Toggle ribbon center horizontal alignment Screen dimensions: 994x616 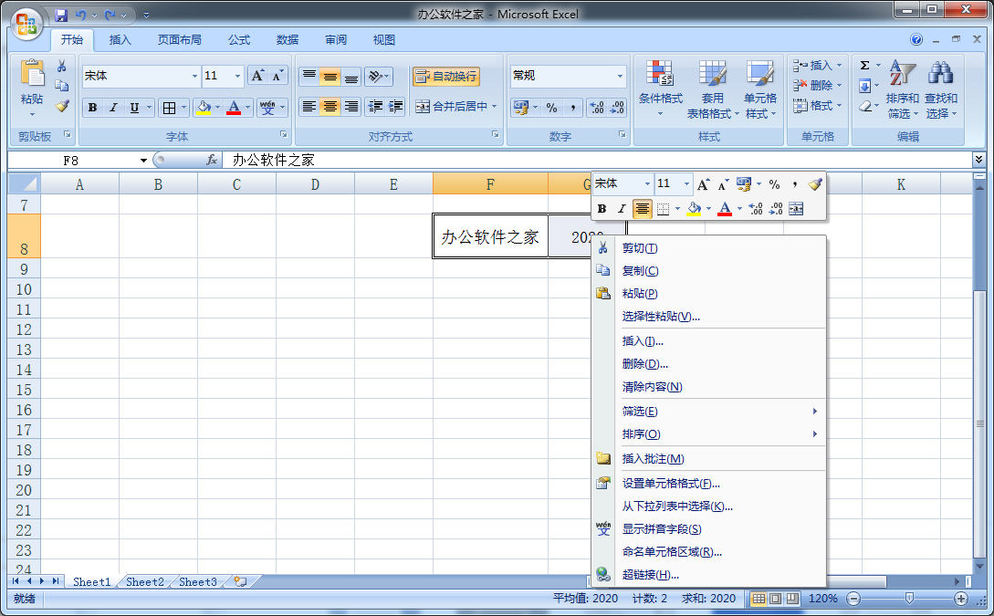pyautogui.click(x=330, y=107)
